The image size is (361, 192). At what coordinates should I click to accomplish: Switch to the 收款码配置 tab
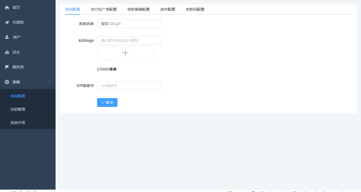pos(195,9)
